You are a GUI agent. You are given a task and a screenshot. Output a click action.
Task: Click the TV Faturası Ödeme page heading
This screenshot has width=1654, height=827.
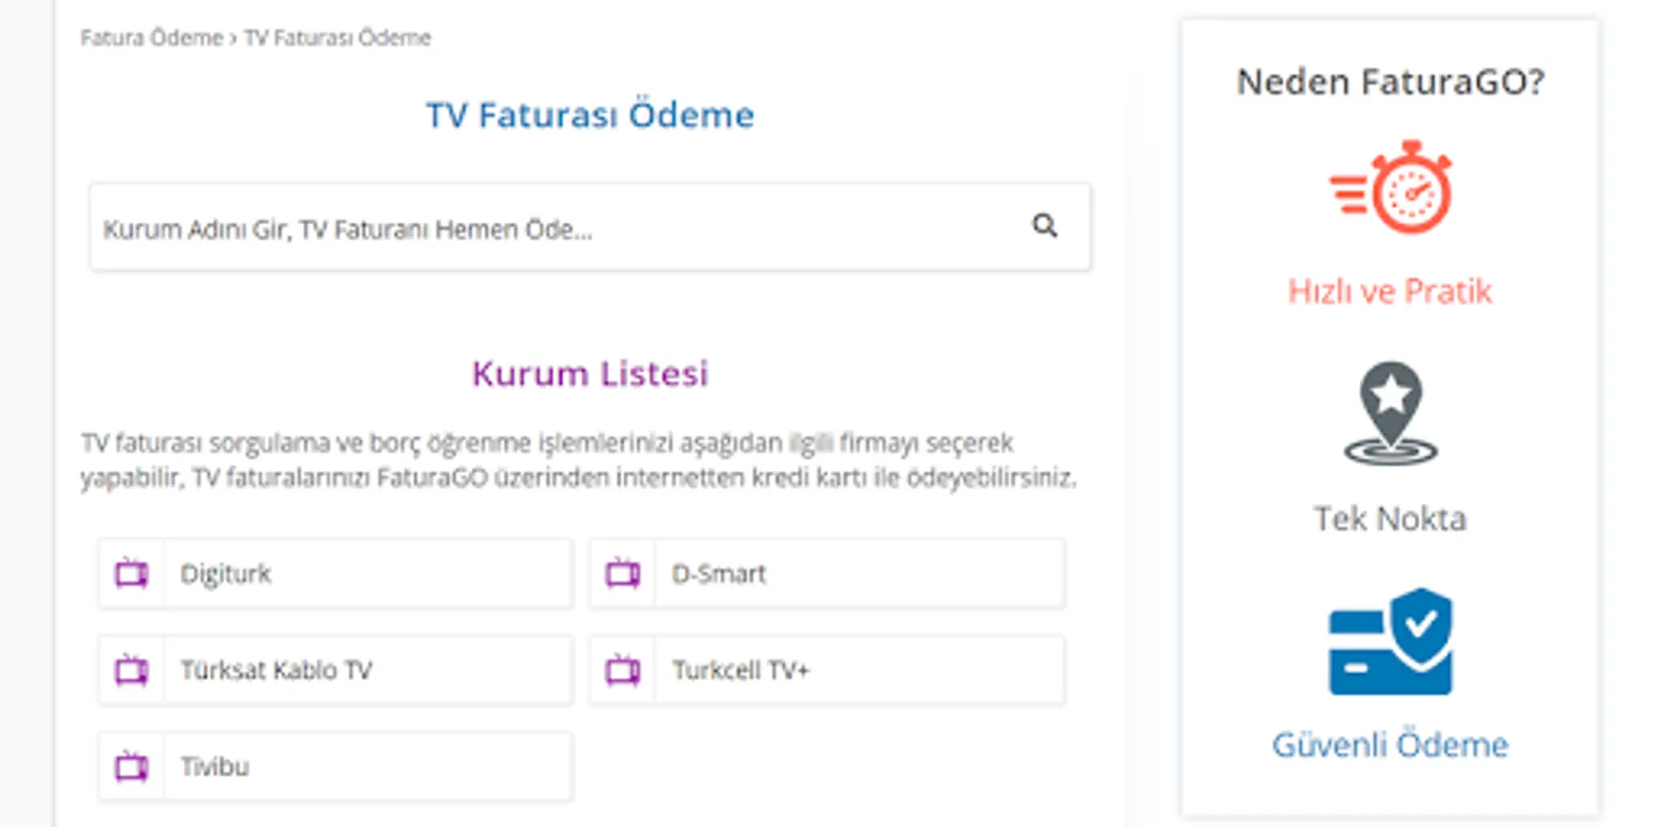coord(590,115)
